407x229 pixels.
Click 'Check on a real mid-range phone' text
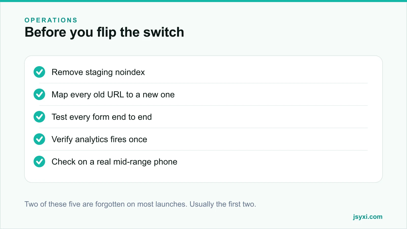114,162
